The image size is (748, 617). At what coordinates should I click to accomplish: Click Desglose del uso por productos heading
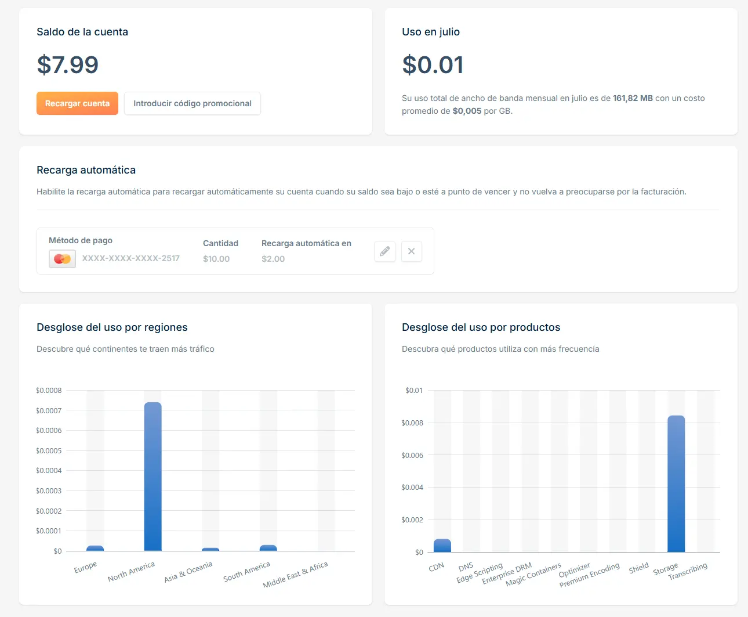(x=481, y=327)
